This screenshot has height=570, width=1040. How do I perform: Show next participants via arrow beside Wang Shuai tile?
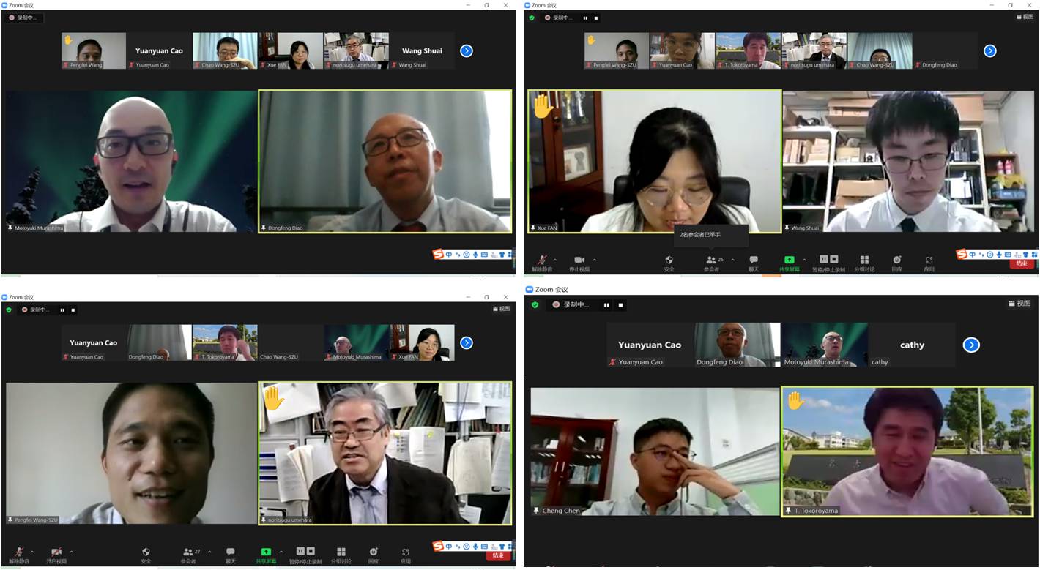pos(467,50)
